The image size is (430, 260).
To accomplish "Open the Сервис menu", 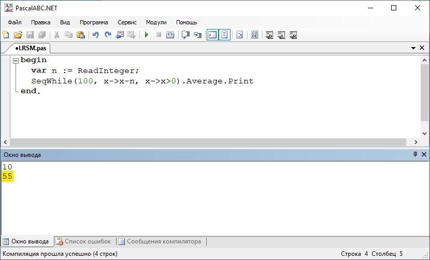I will (x=127, y=22).
